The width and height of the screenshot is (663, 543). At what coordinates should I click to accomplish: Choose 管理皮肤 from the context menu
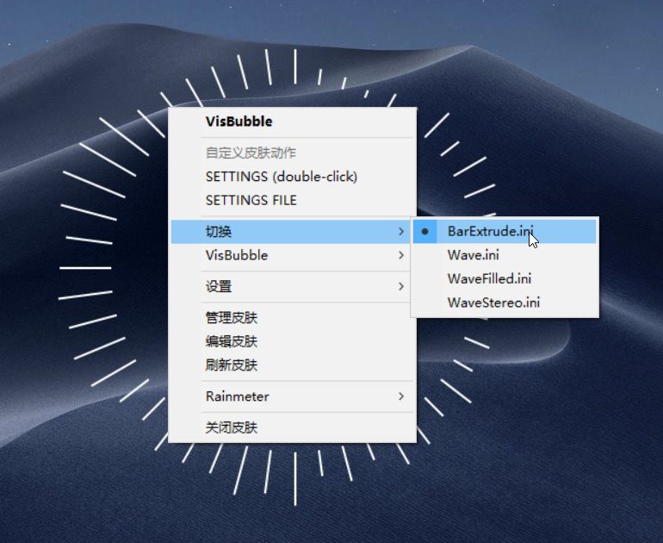tap(292, 318)
